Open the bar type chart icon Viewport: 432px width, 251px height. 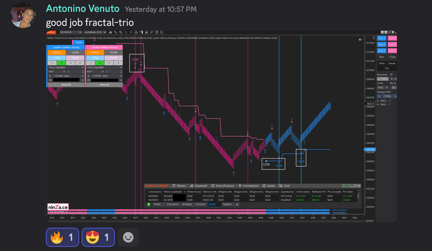[x=110, y=32]
